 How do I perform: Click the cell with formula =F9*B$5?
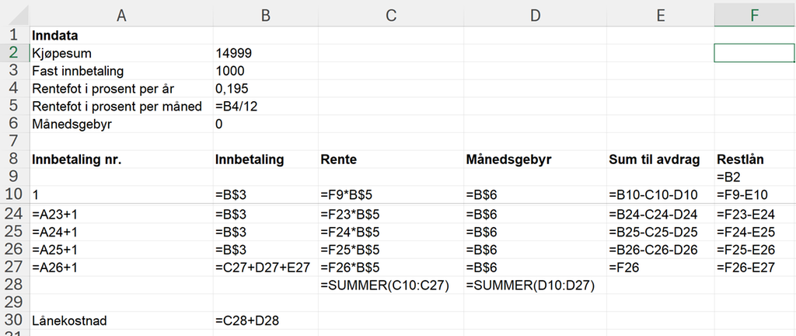pyautogui.click(x=390, y=194)
